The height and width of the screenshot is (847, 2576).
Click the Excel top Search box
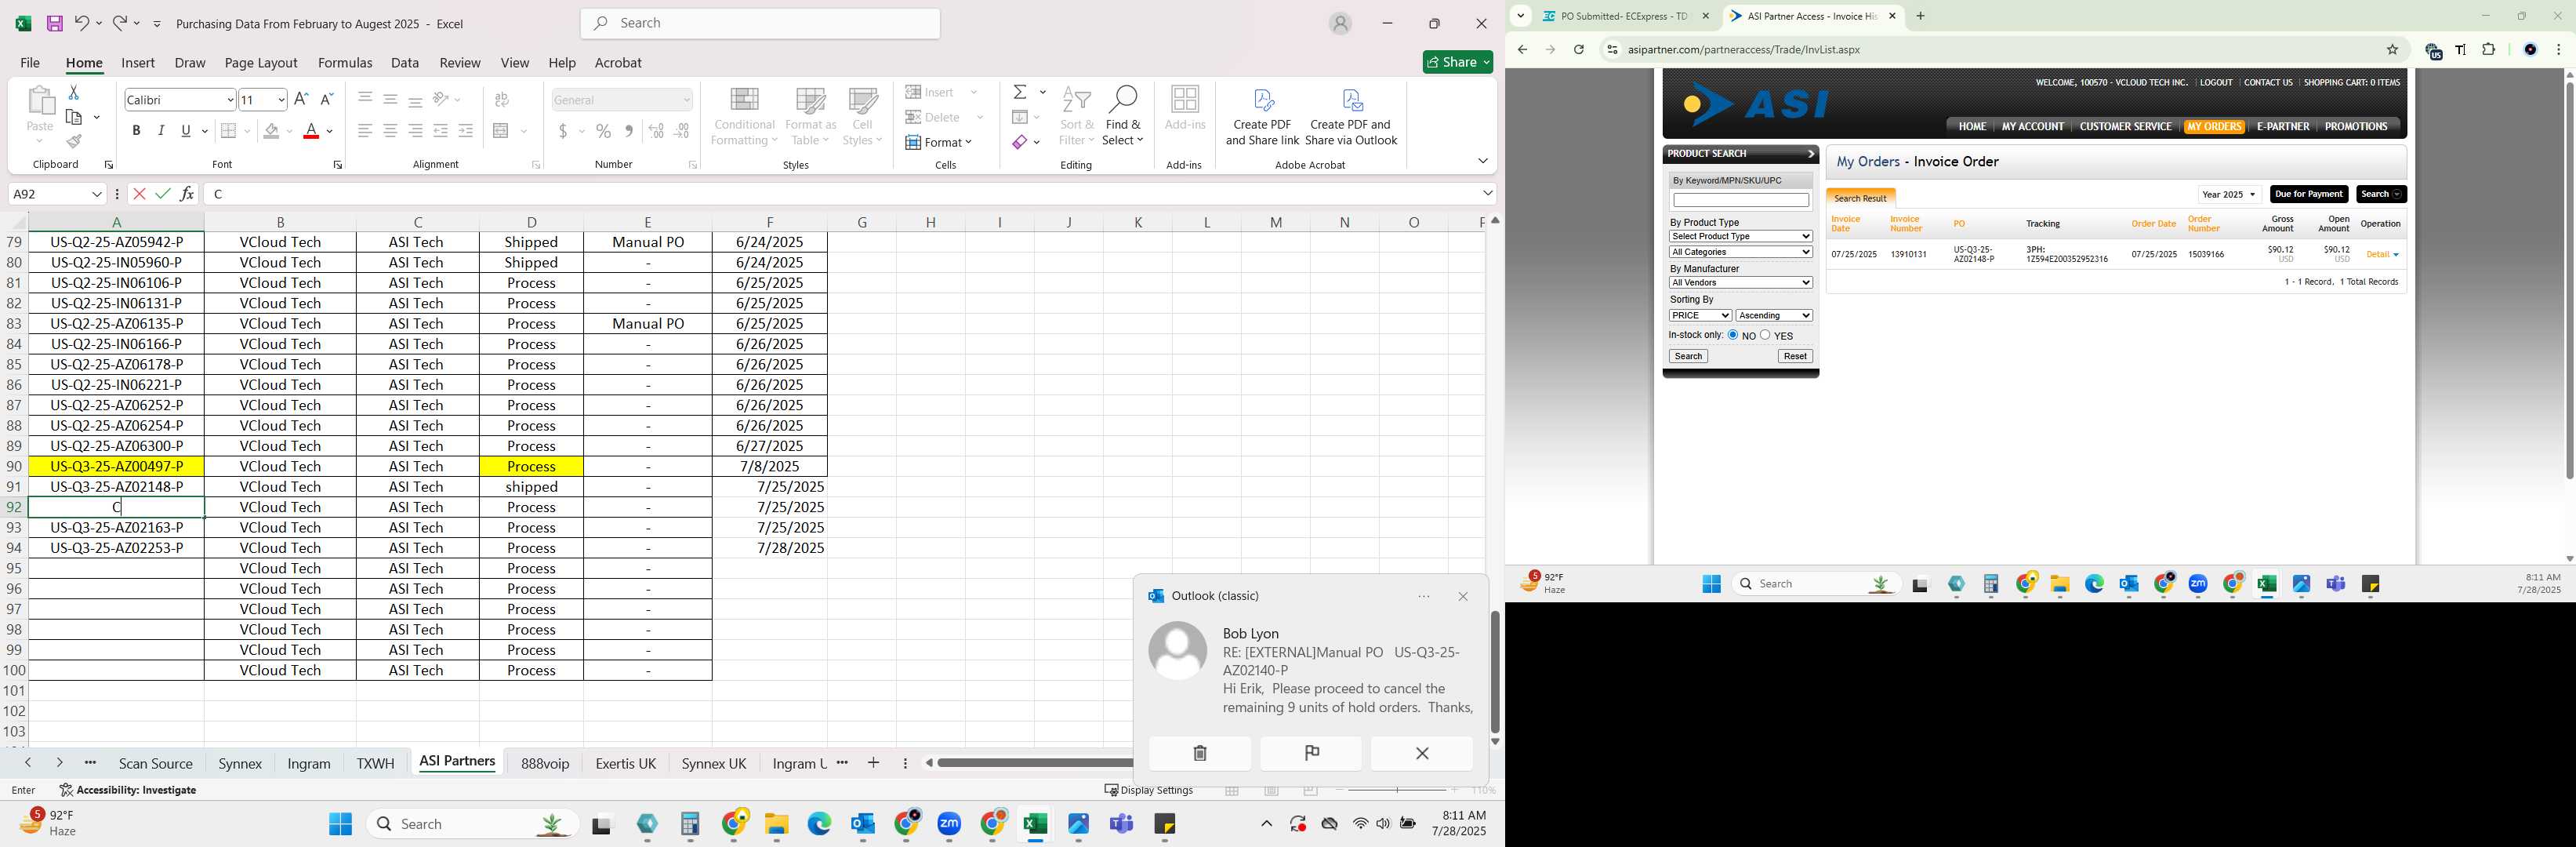[760, 23]
